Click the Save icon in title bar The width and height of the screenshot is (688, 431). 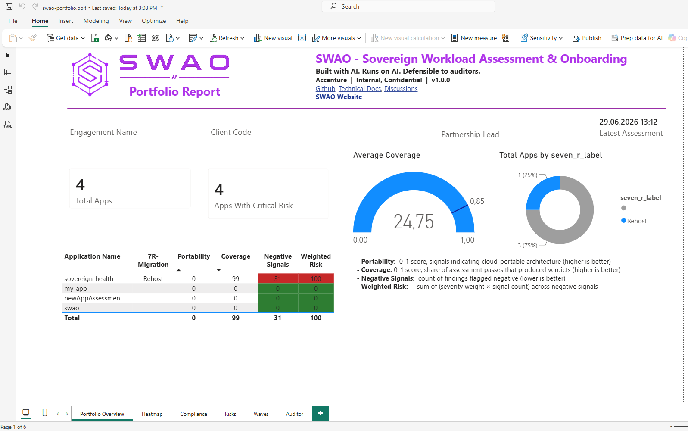tap(9, 7)
